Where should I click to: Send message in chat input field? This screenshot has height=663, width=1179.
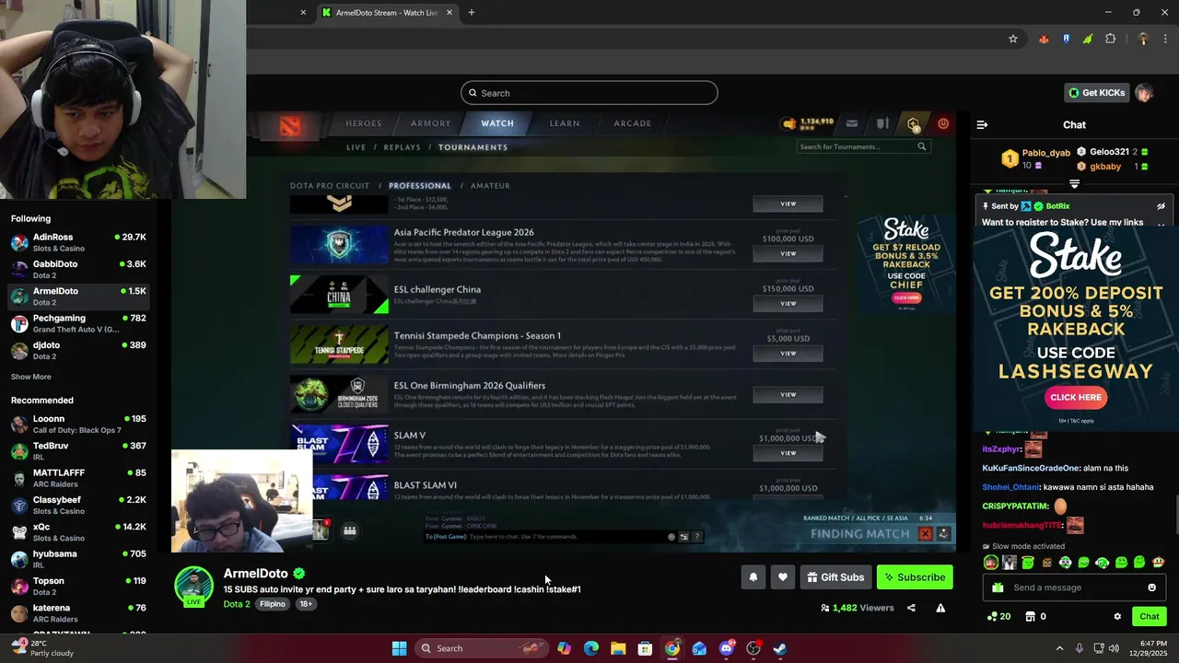point(1076,587)
